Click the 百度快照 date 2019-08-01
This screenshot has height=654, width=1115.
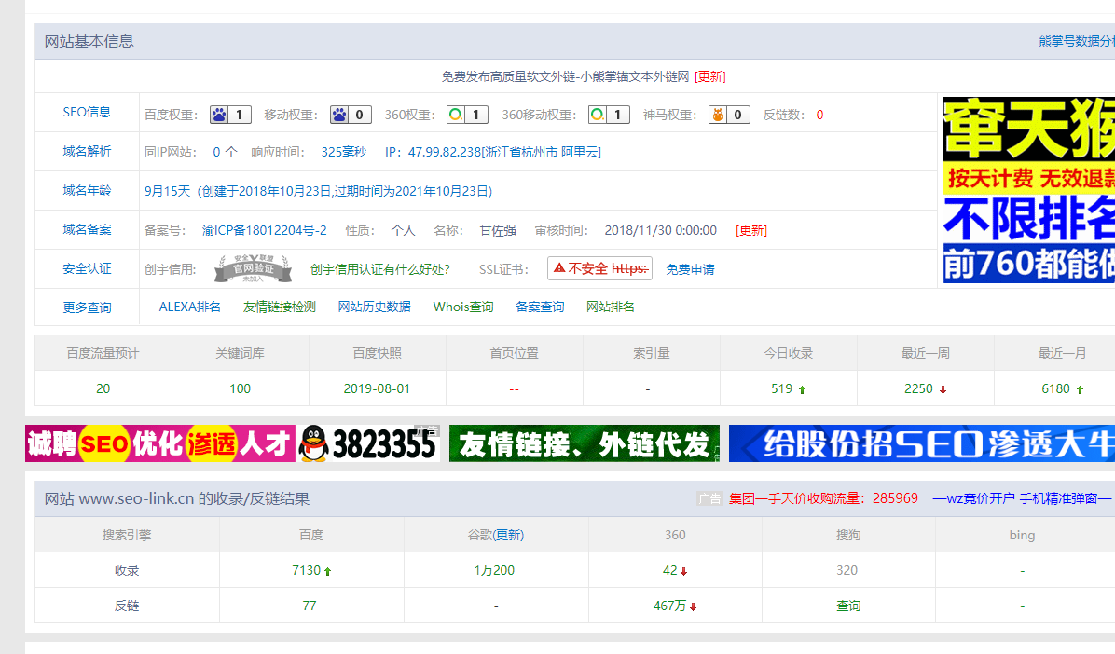pyautogui.click(x=377, y=388)
